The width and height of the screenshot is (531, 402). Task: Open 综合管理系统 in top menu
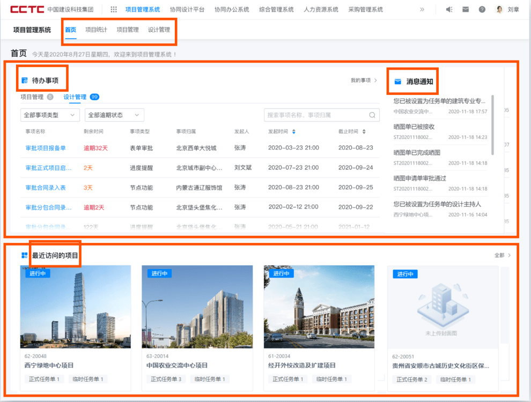(x=276, y=10)
